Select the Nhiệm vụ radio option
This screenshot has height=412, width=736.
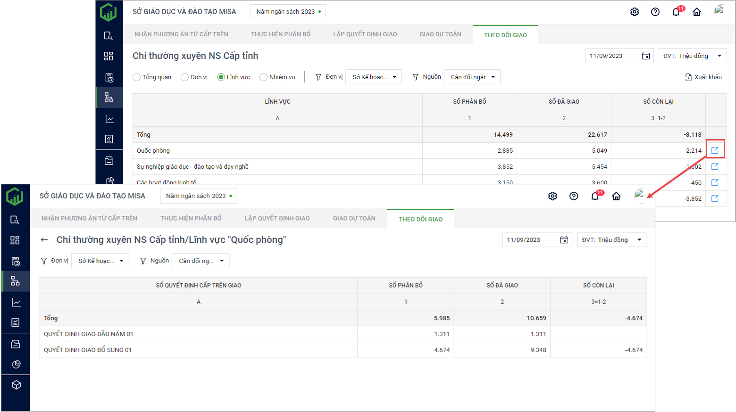coord(264,77)
